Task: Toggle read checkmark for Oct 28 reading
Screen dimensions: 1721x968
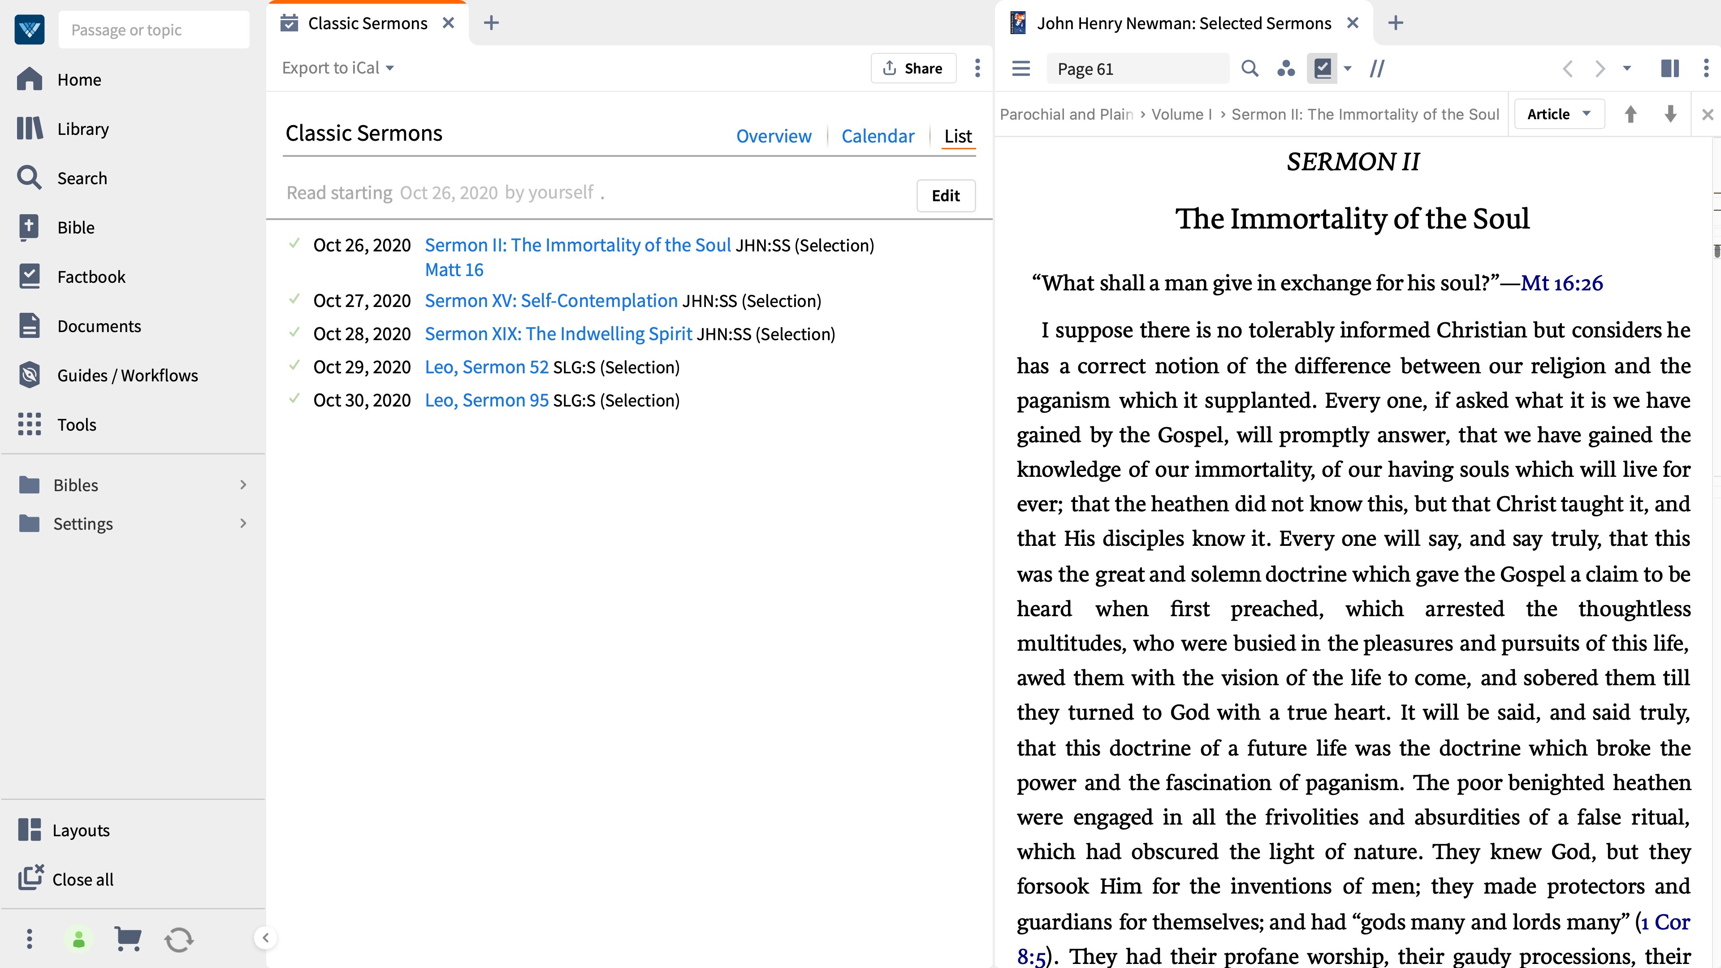Action: point(294,332)
